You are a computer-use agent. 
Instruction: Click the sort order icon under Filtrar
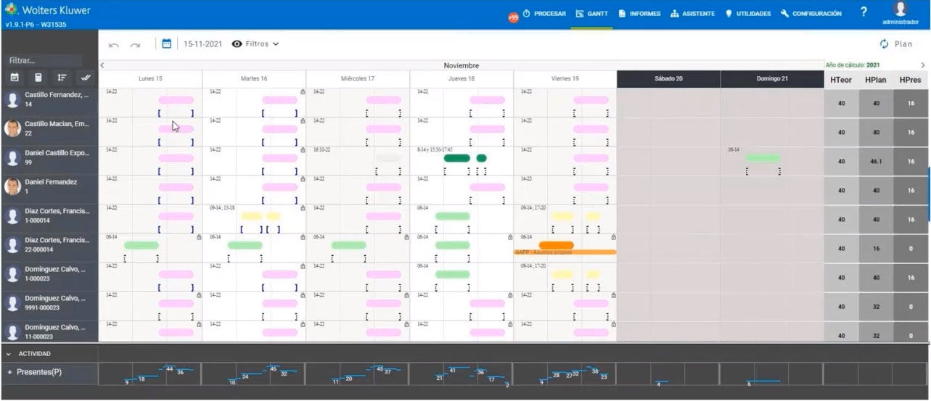coord(62,78)
